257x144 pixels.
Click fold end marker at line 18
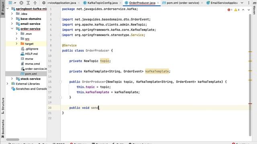pyautogui.click(x=61, y=97)
